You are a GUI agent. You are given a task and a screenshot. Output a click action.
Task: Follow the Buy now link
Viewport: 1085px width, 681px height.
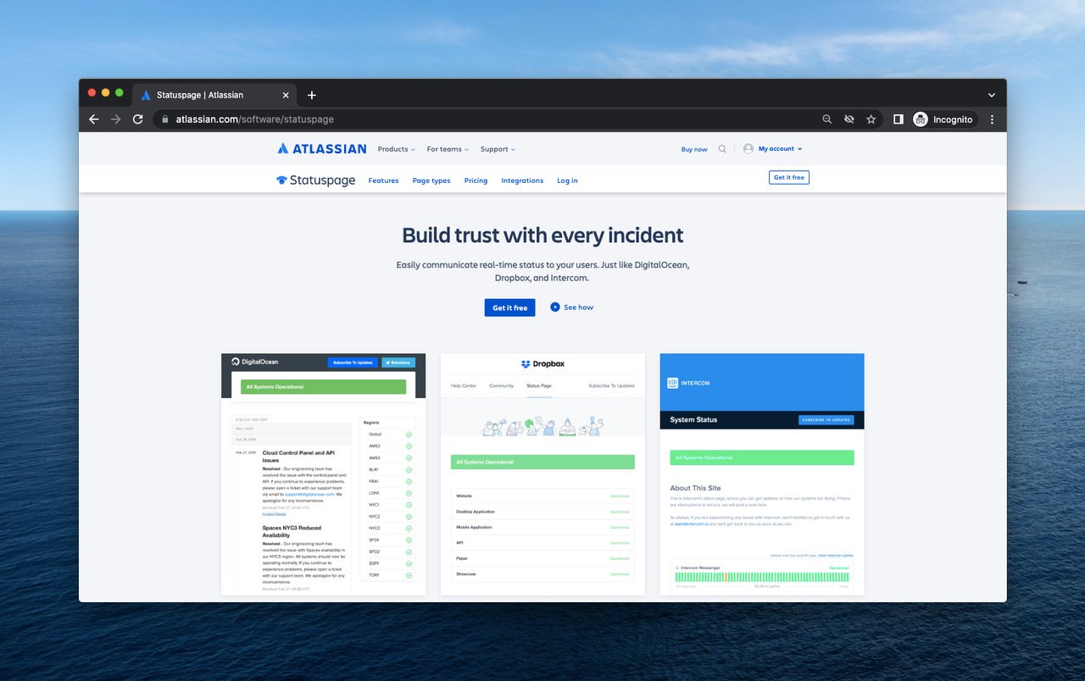click(693, 149)
